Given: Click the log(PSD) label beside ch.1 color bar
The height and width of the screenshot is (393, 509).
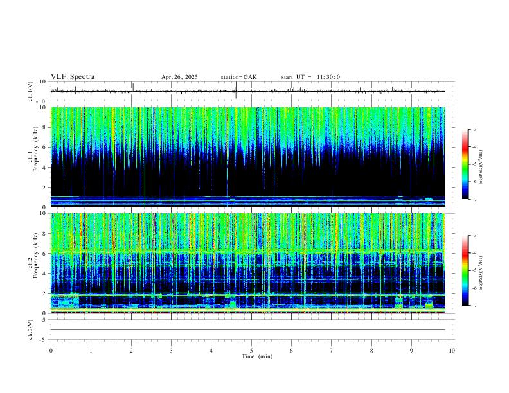Looking at the screenshot, I should tap(481, 168).
